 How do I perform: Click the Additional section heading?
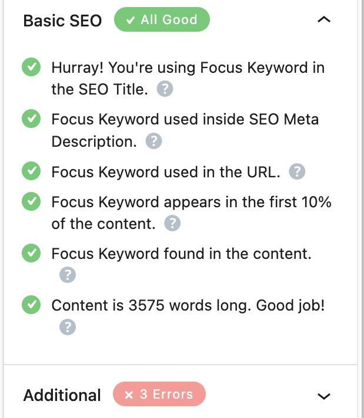pyautogui.click(x=62, y=395)
